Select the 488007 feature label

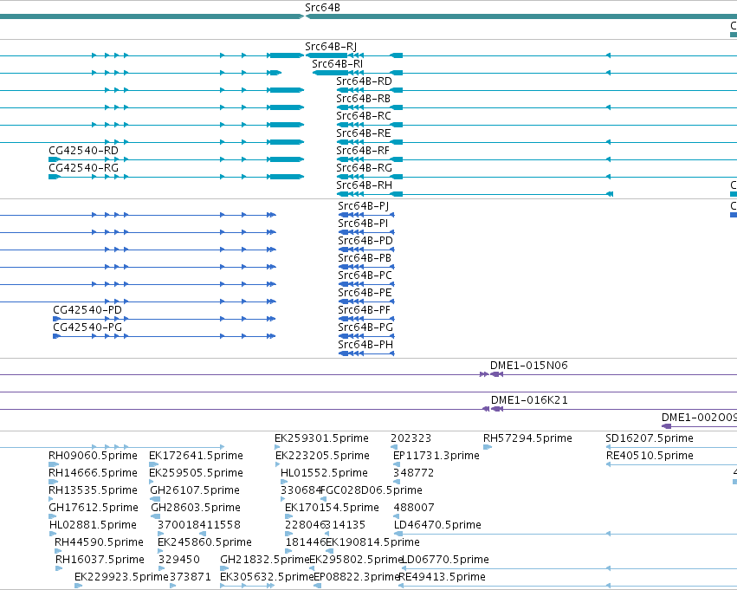click(x=414, y=509)
